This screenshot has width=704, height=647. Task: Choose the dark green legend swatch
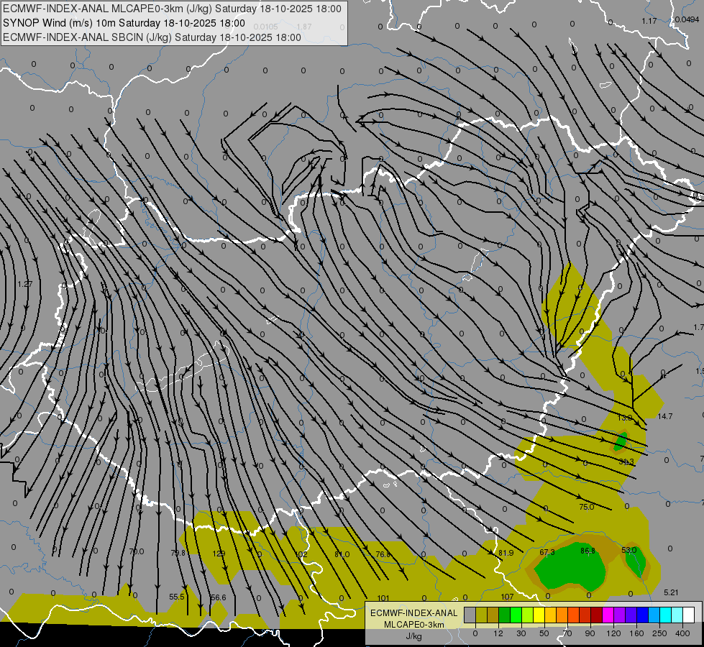point(504,615)
